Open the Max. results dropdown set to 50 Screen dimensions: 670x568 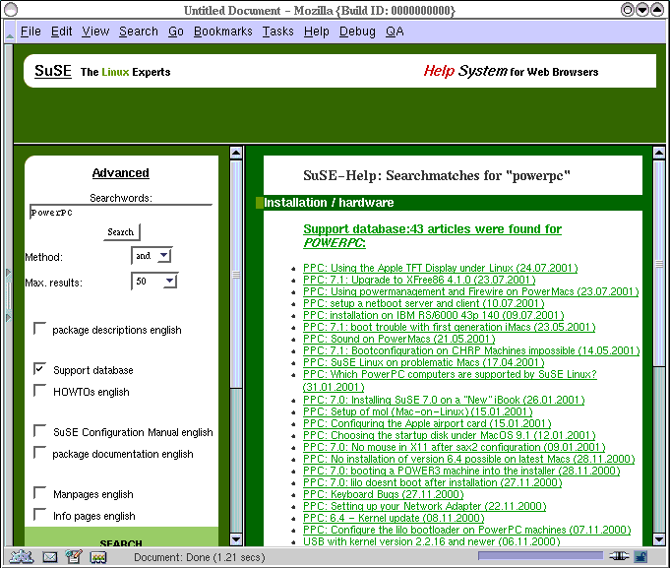[154, 281]
